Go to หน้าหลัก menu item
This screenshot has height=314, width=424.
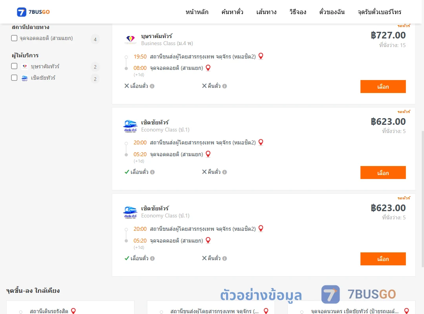coord(197,12)
